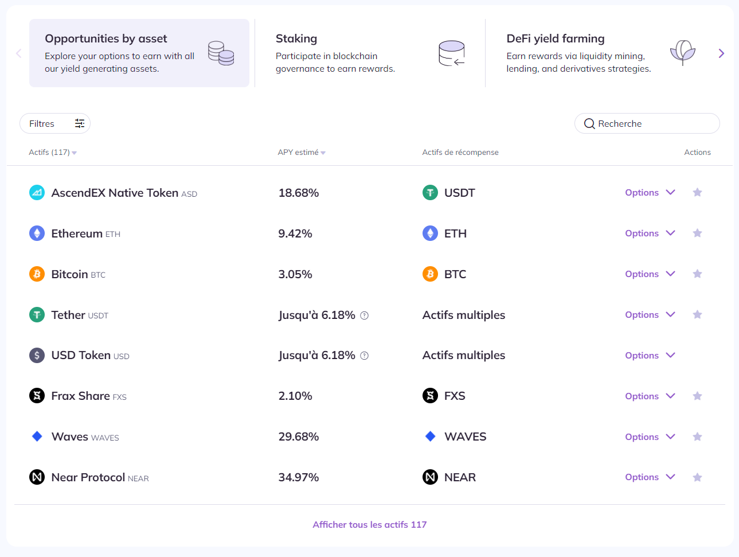Image resolution: width=739 pixels, height=557 pixels.
Task: Click the FXS reward asset icon
Action: click(430, 396)
